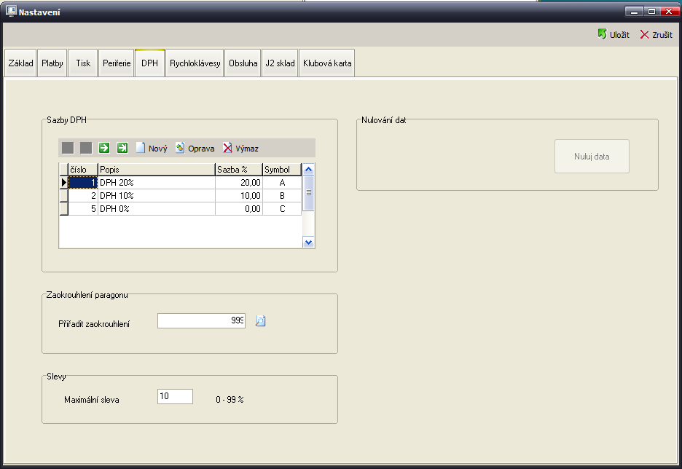Select the DPH tab
Image resolution: width=682 pixels, height=469 pixels.
[149, 63]
